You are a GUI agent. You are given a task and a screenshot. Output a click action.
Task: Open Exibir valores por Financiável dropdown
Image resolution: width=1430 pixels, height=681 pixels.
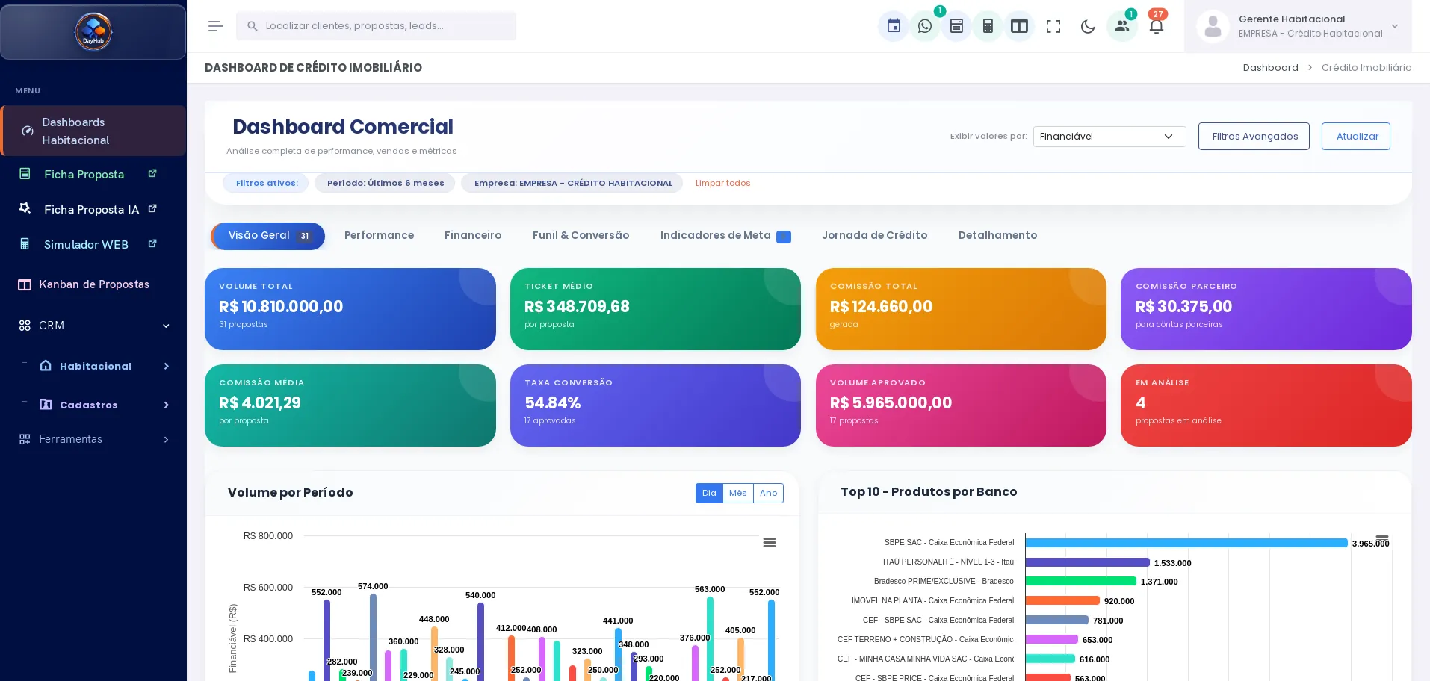pyautogui.click(x=1109, y=137)
